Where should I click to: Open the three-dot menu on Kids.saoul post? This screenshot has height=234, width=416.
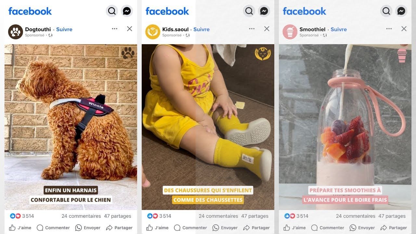252,29
